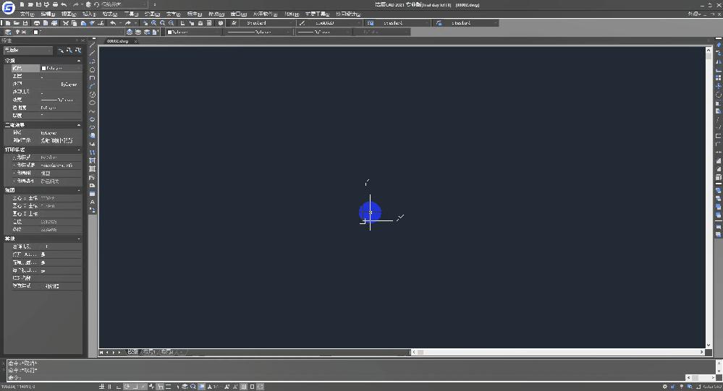Open the no-selection dropdown in properties panel

[x=28, y=51]
